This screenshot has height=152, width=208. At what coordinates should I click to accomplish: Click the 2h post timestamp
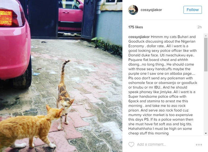pos(199,27)
